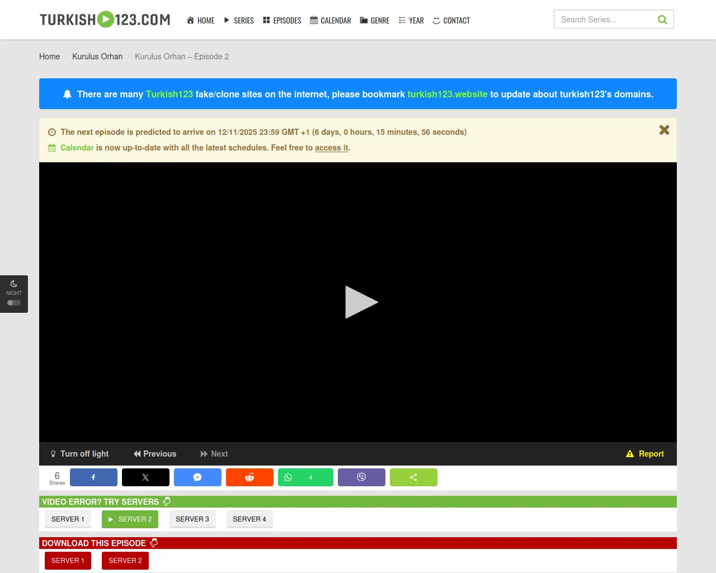Share episode via Viber
716x573 pixels.
(x=361, y=477)
